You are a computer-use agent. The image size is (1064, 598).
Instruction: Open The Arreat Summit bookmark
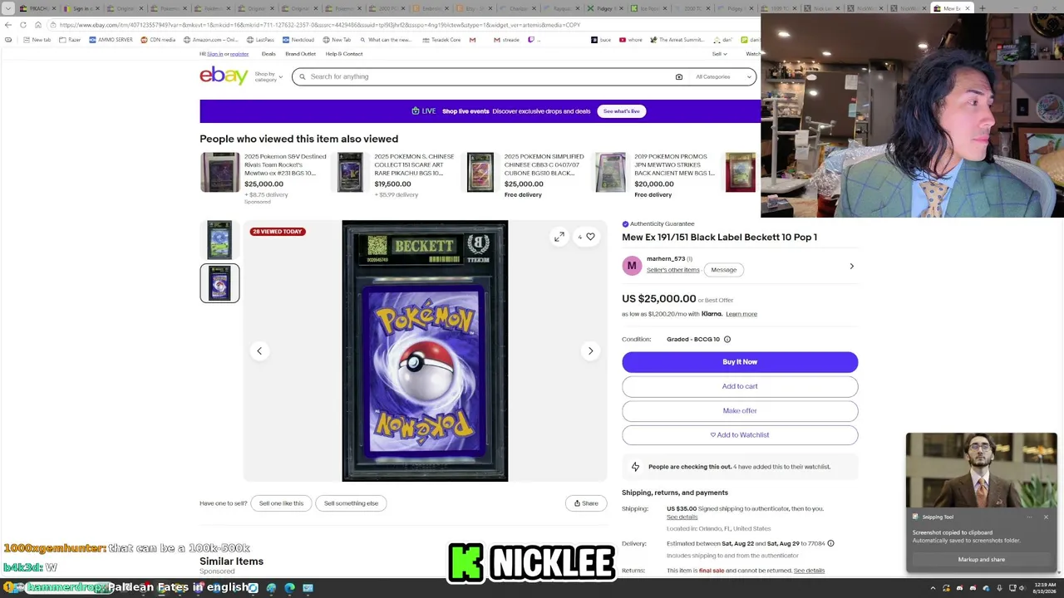[x=677, y=40]
